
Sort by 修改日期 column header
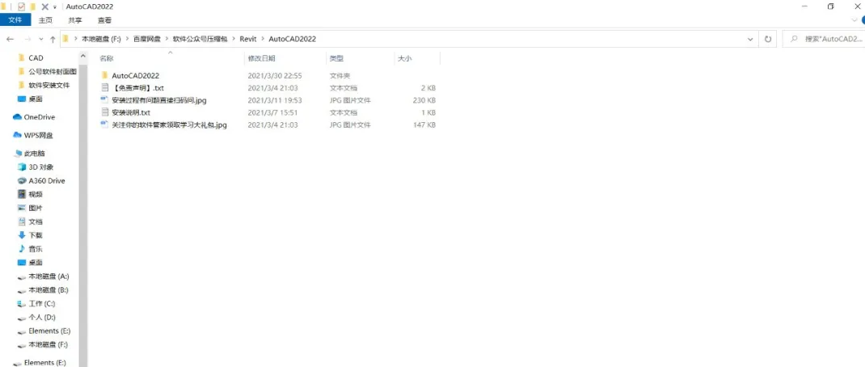261,58
